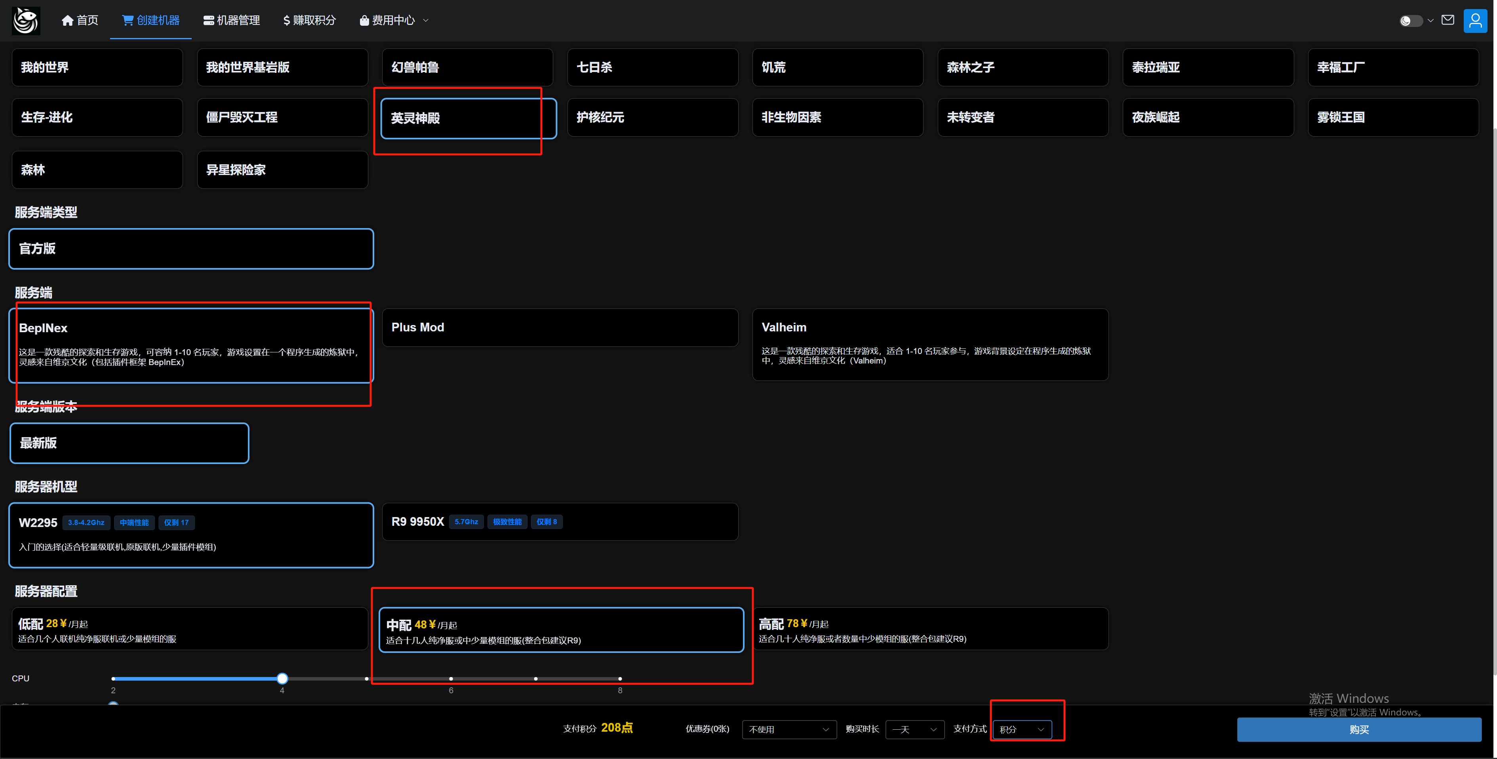This screenshot has width=1497, height=759.
Task: Expand the chevron beside the theme toggle
Action: click(1430, 20)
